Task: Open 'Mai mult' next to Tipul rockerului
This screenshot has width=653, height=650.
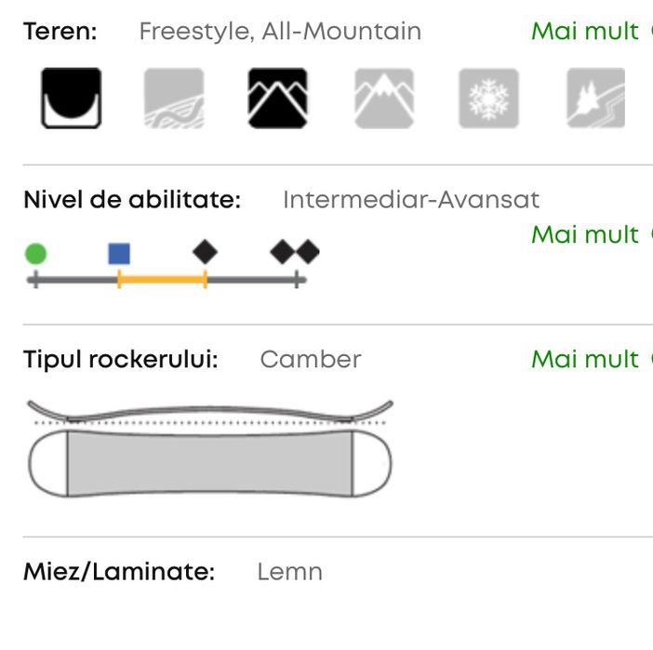Action: [585, 359]
